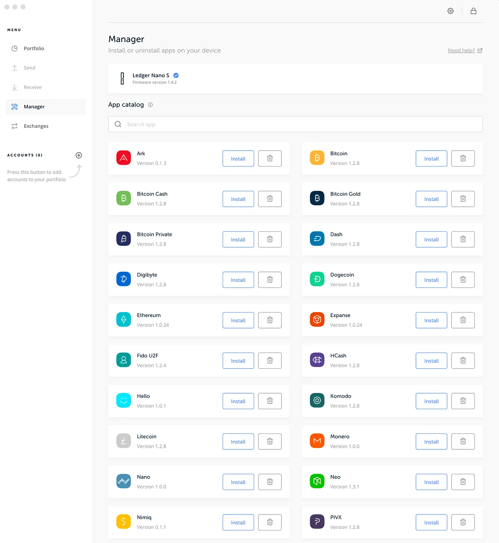Delete Nano app with trash icon
Image resolution: width=499 pixels, height=543 pixels.
tap(270, 482)
